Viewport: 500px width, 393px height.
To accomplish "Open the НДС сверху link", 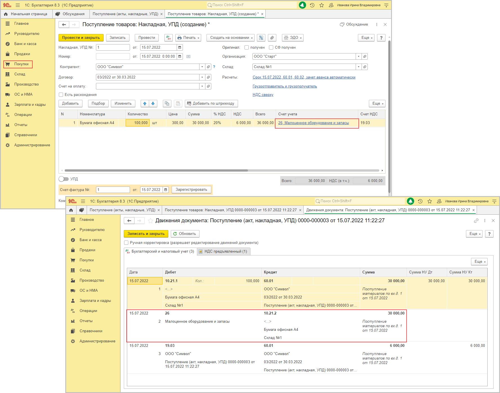I will (263, 95).
